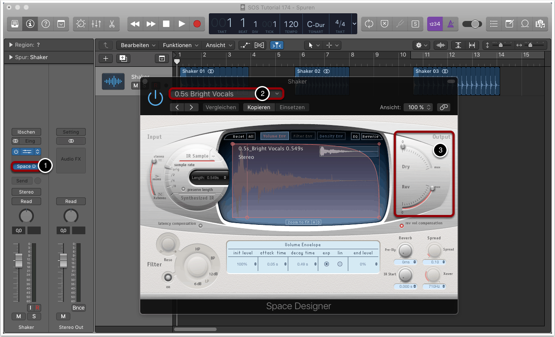This screenshot has width=555, height=337.
Task: Click the add new track plus button
Action: tap(106, 59)
